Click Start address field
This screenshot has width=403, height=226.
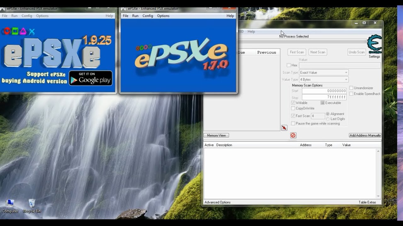tap(324, 91)
